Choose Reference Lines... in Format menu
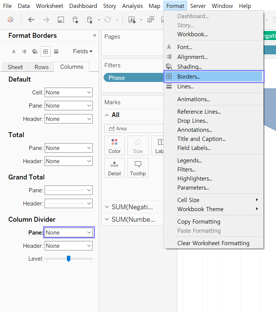276x312 pixels. [214, 112]
